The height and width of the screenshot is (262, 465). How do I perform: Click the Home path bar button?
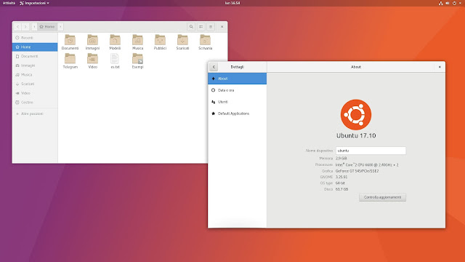(x=47, y=27)
